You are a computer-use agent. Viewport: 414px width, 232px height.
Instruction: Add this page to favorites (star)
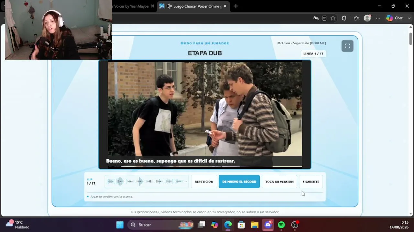coord(333,18)
